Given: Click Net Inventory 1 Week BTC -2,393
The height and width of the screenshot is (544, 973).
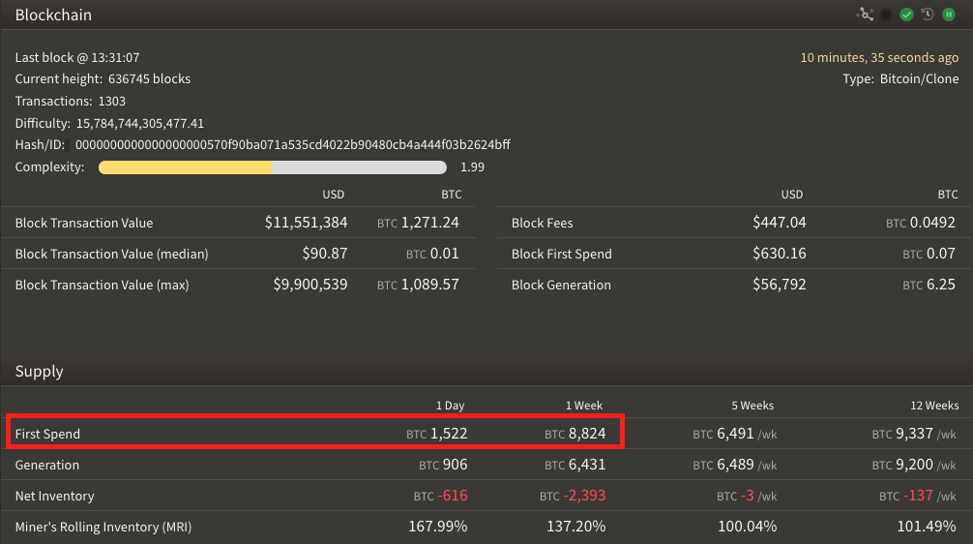Looking at the screenshot, I should (573, 496).
